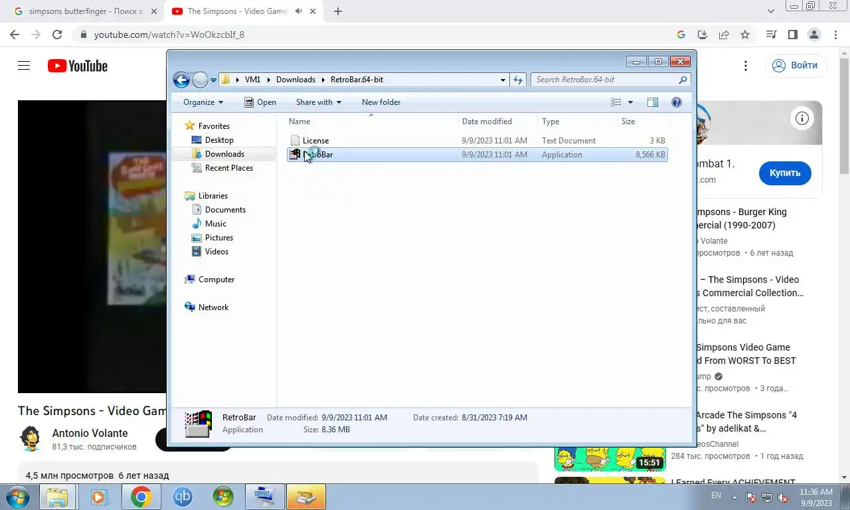Open the Chrome profile icon
The image size is (850, 510).
click(x=813, y=35)
